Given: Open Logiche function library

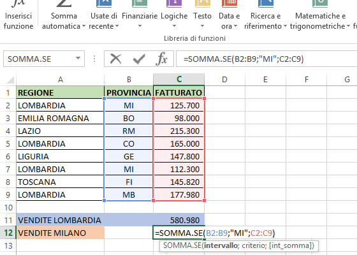Looking at the screenshot, I should point(174,15).
